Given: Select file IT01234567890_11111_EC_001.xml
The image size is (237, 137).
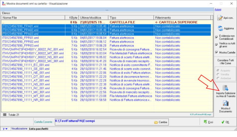Looking at the screenshot, I should [x=106, y=65].
